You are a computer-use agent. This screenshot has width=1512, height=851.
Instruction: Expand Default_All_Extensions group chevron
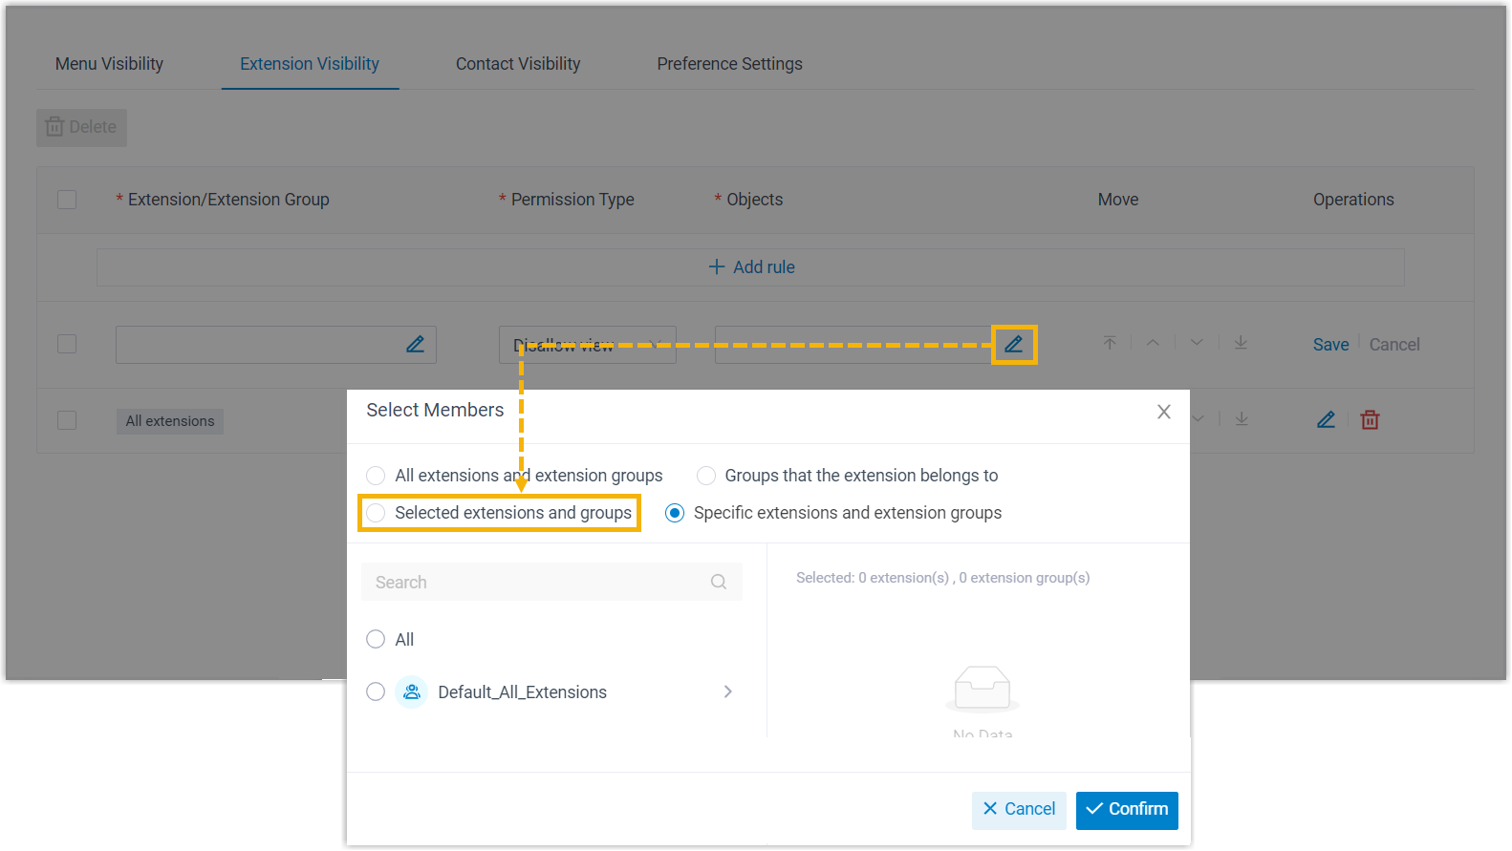coord(727,692)
